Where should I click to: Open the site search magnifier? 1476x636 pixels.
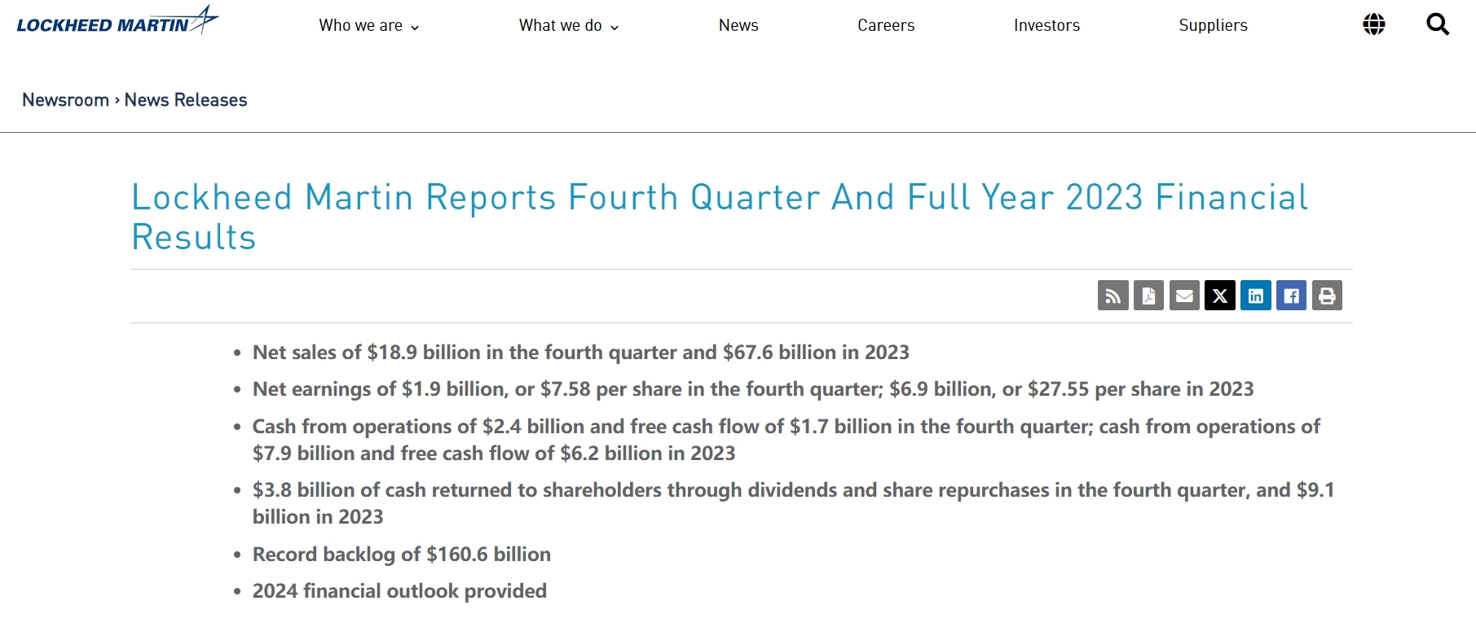(x=1438, y=24)
